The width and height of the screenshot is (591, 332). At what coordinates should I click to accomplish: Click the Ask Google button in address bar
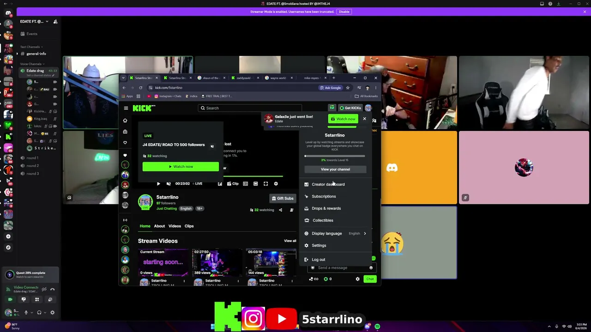pos(331,88)
